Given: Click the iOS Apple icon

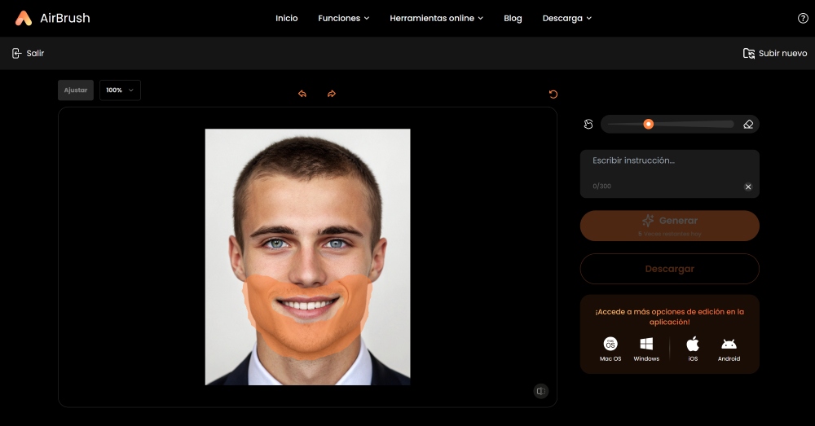Looking at the screenshot, I should [x=693, y=344].
